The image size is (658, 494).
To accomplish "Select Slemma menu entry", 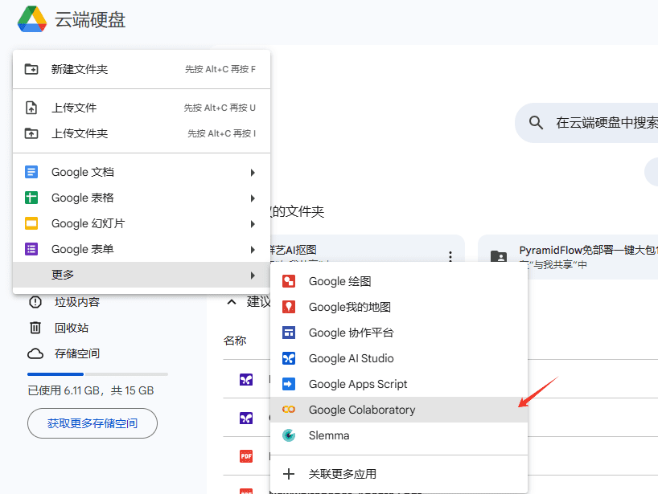I will pos(399,435).
